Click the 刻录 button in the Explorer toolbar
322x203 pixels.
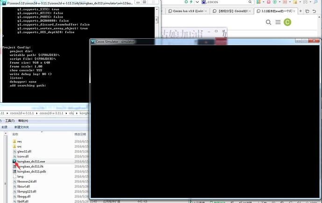[x=5, y=127]
